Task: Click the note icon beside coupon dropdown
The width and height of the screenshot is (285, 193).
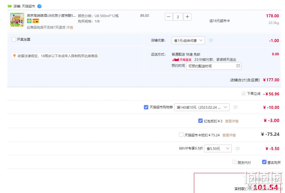Action: click(236, 107)
